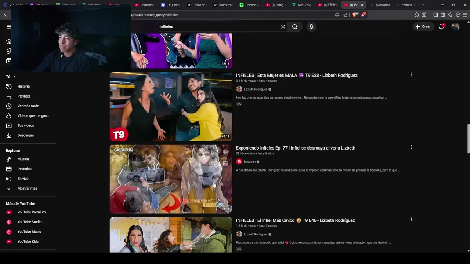Open the YouTube hamburger guide menu
470x264 pixels.
tap(8, 26)
